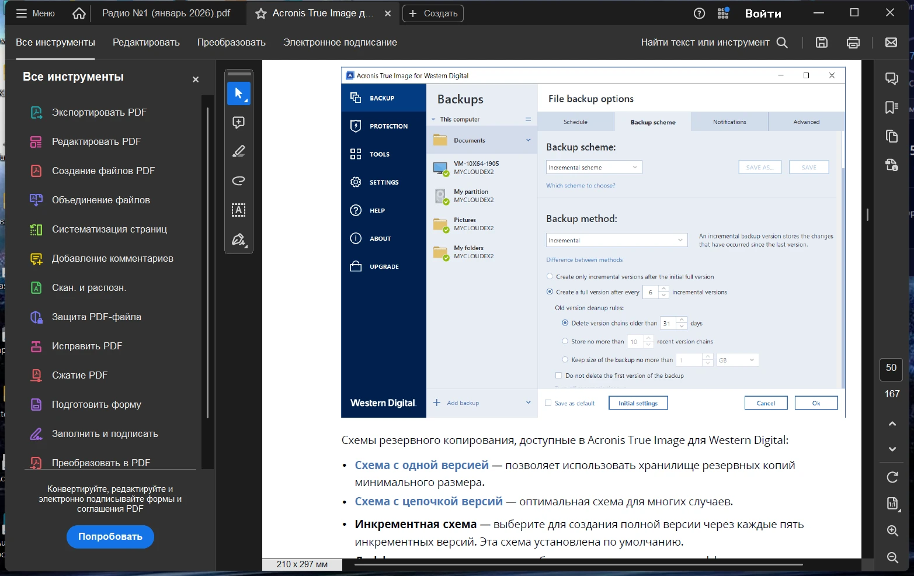Image resolution: width=914 pixels, height=576 pixels.
Task: Click the horizontal scrollbar under the page
Action: point(578,564)
